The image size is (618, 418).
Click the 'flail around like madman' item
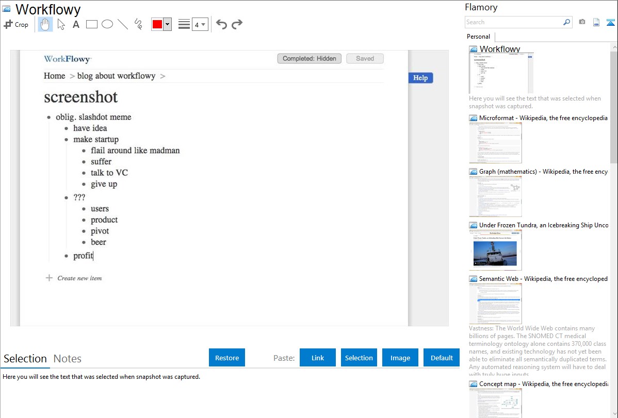click(135, 151)
